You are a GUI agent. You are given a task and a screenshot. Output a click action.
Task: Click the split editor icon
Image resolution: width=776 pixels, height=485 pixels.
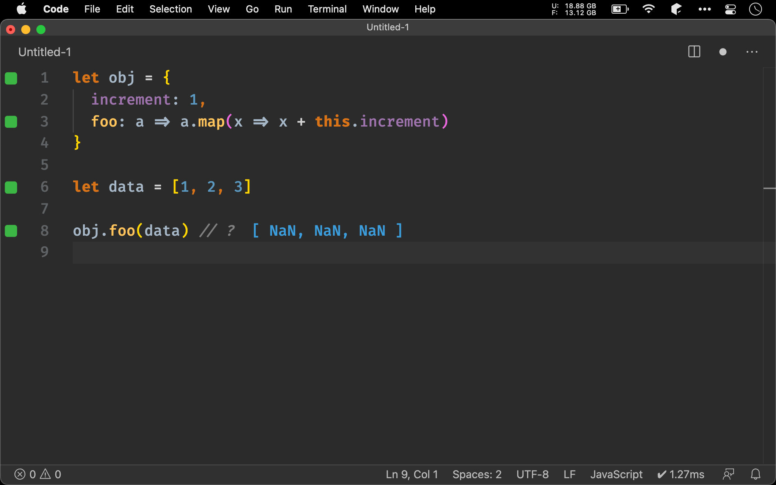tap(695, 52)
